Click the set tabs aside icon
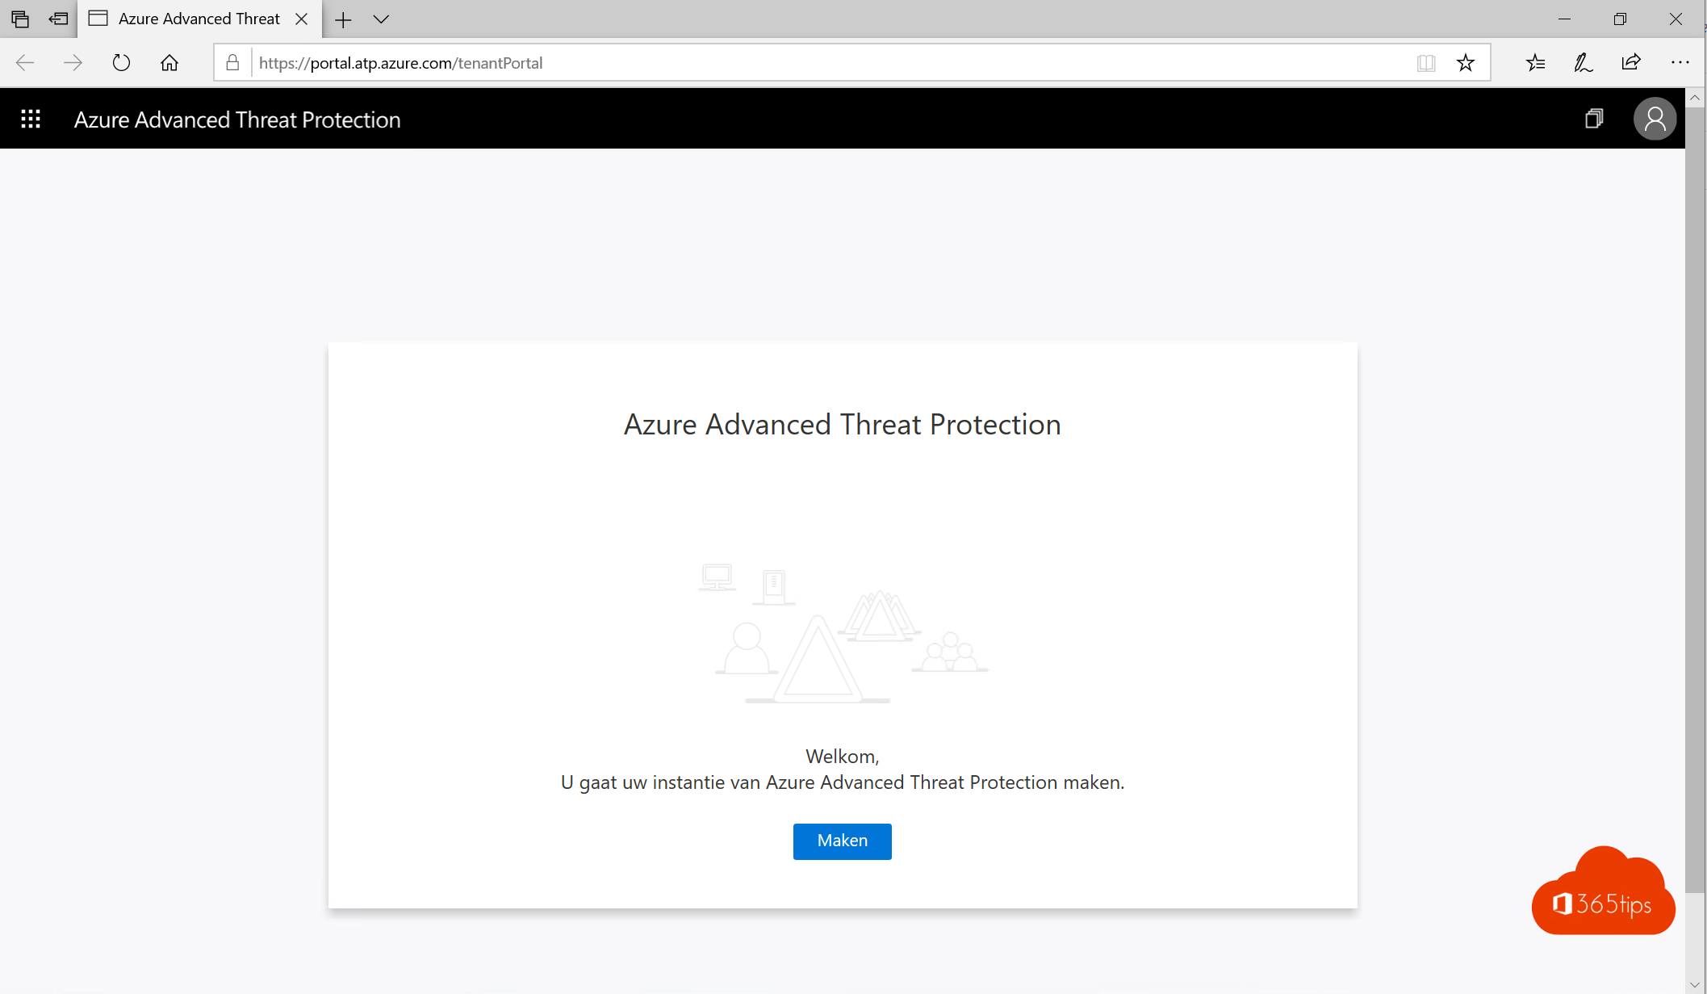 click(58, 19)
